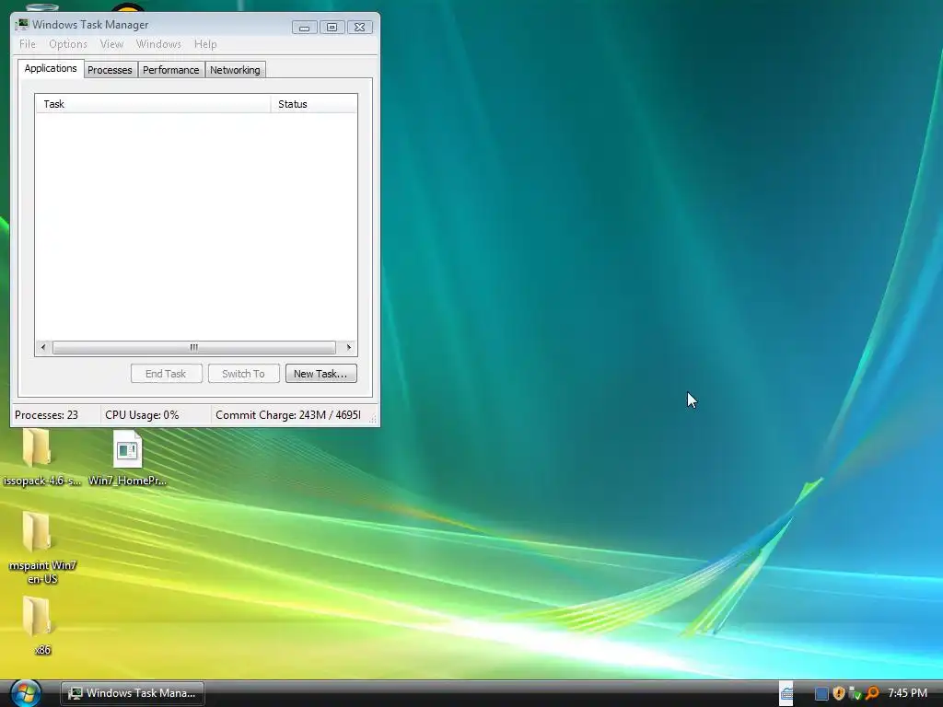This screenshot has width=943, height=707.
Task: Click the horizontal scrollbar thumb in task list
Action: coord(193,347)
